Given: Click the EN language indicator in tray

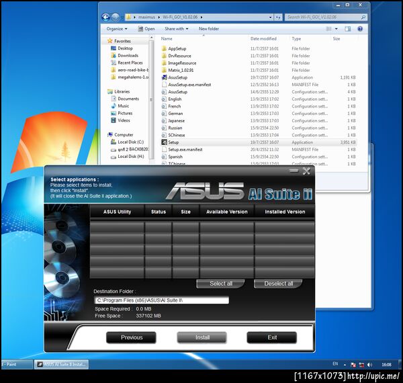Looking at the screenshot, I should click(335, 364).
